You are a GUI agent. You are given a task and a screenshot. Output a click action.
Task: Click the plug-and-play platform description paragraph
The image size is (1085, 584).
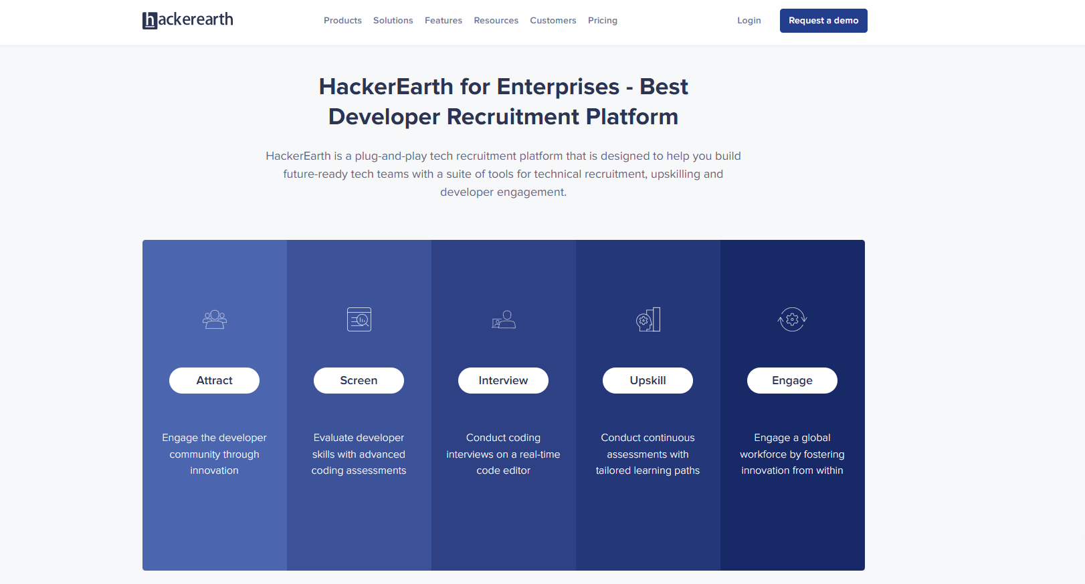[x=504, y=174]
